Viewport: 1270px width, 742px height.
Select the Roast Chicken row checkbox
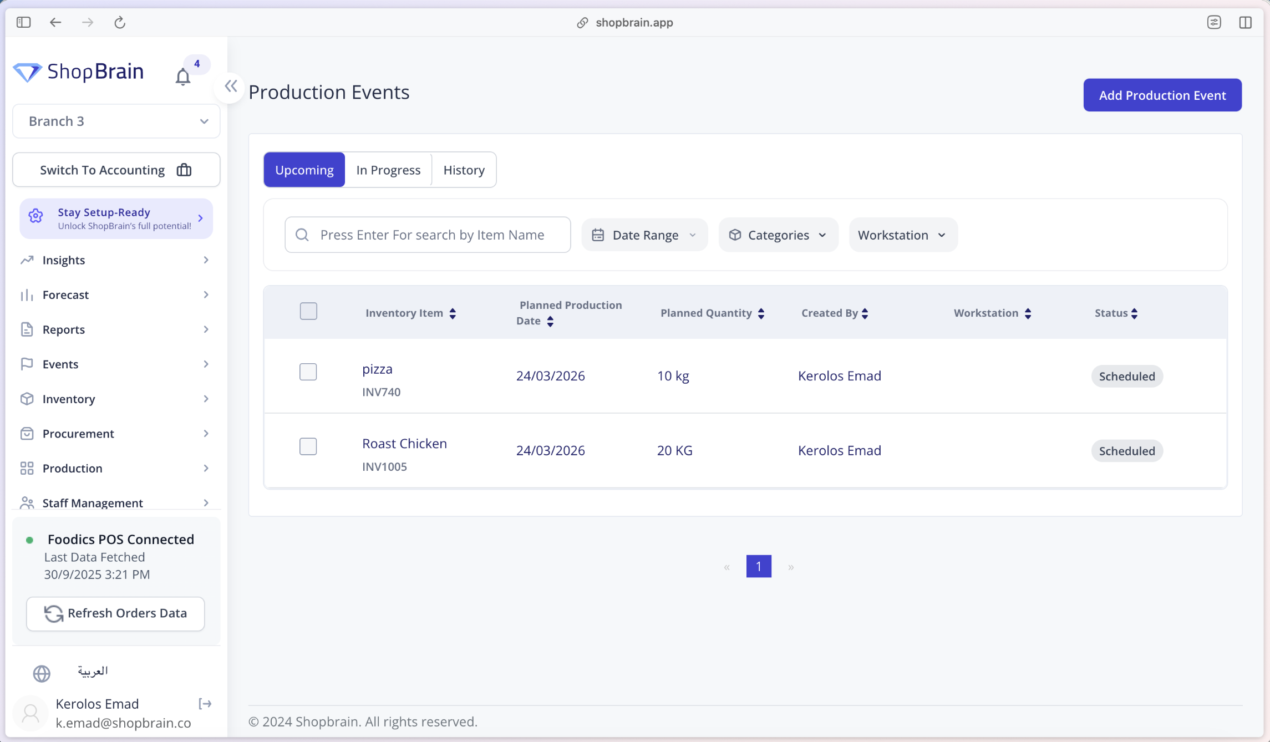[x=308, y=446]
